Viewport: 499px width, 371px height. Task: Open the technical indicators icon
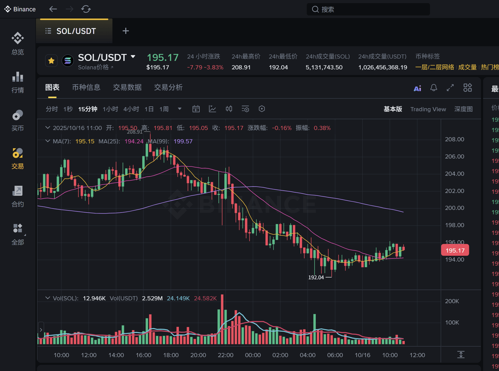(212, 109)
